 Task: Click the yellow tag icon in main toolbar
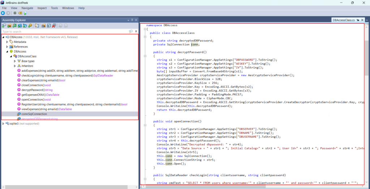pyautogui.click(x=20, y=13)
